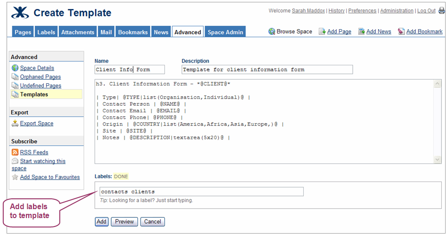Click the Add News icon
The width and height of the screenshot is (447, 235).
pos(361,31)
